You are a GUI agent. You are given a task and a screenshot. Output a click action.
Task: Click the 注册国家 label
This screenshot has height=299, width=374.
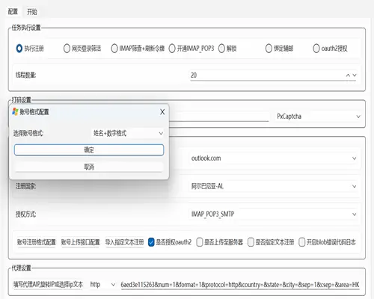pos(26,186)
